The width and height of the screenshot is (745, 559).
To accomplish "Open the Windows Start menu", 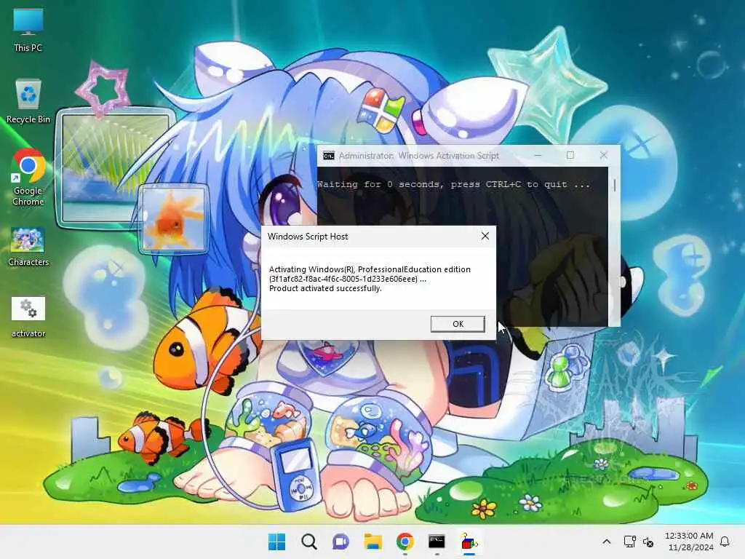I will click(x=277, y=542).
